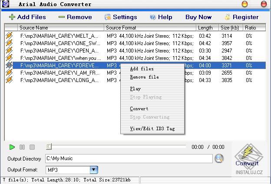The width and height of the screenshot is (271, 184).
Task: Sort by the Source Format column header
Action: (x=150, y=28)
